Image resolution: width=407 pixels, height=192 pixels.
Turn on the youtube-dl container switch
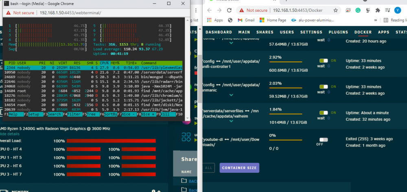click(x=324, y=140)
